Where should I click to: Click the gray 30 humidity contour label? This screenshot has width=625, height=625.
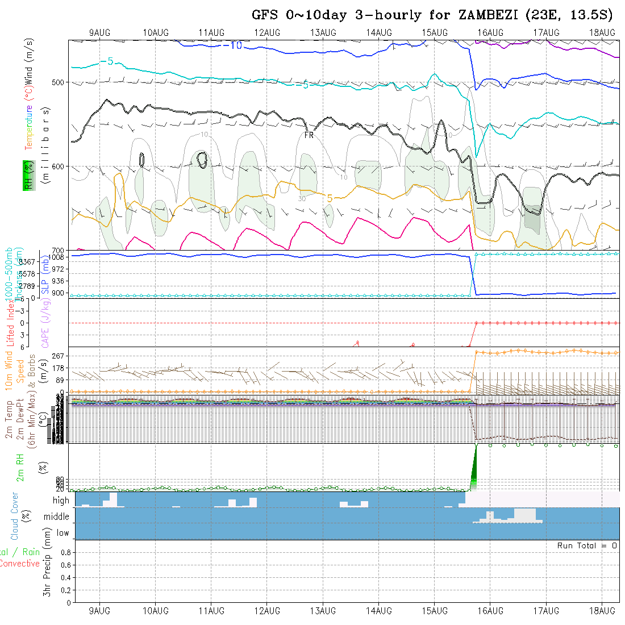[302, 198]
